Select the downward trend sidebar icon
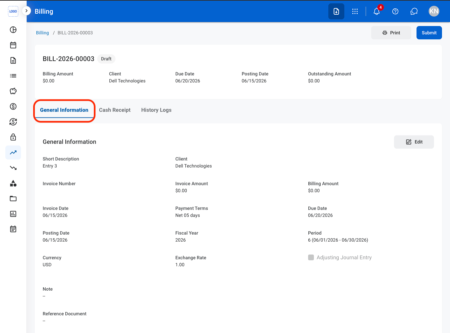Viewport: 450px width, 333px height. coord(13,168)
